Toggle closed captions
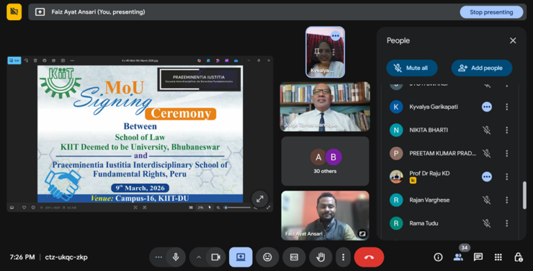Screen dimensions: 533x271 pyautogui.click(x=294, y=257)
